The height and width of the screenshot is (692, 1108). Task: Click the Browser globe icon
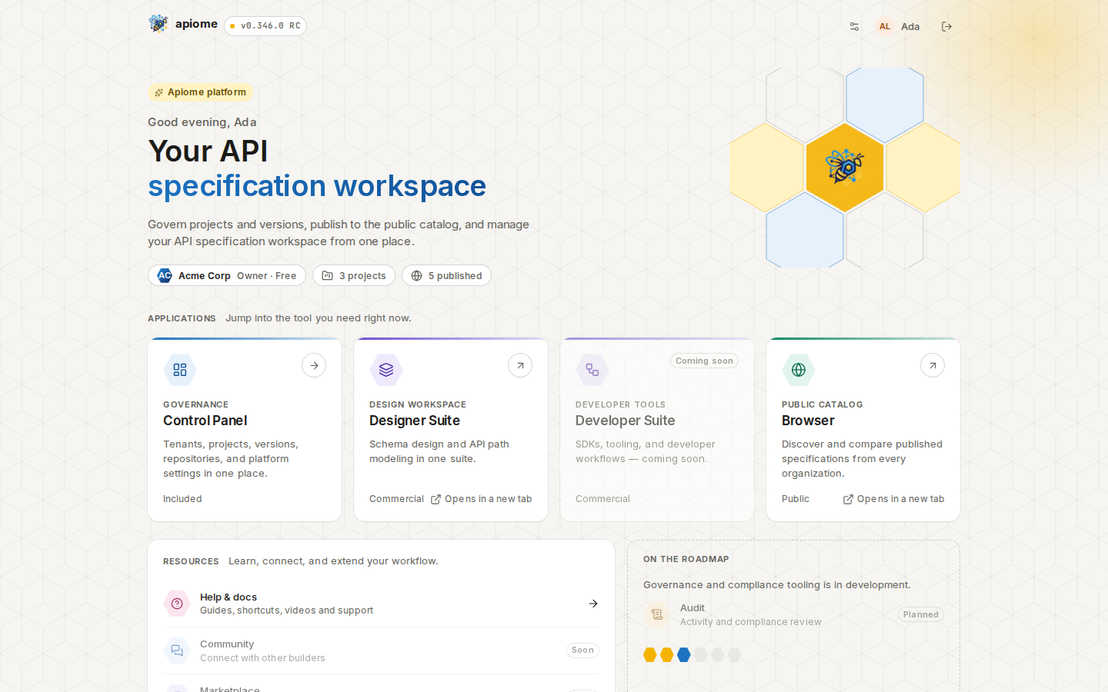click(x=799, y=370)
